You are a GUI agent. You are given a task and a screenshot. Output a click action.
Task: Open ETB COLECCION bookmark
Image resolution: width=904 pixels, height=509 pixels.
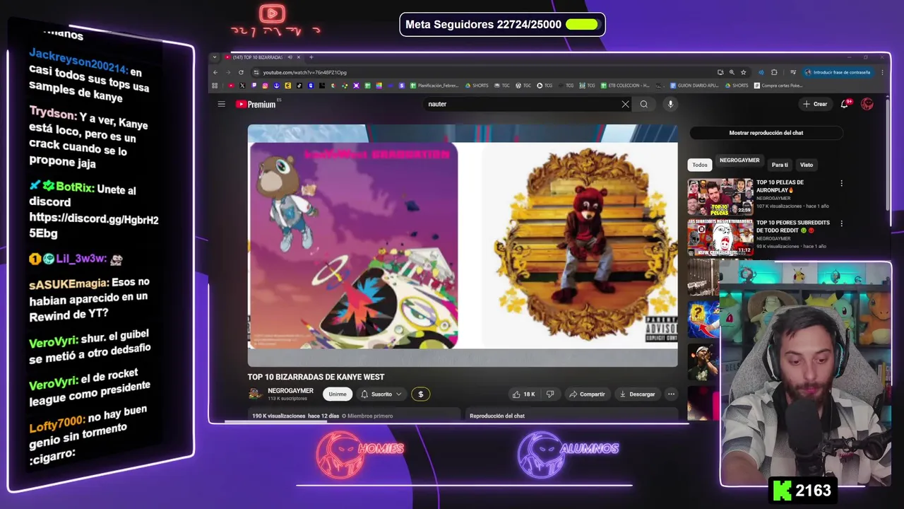(x=624, y=86)
